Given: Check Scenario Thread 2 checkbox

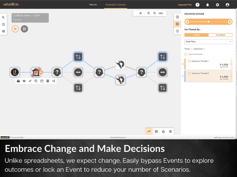Looking at the screenshot, I should (x=189, y=73).
